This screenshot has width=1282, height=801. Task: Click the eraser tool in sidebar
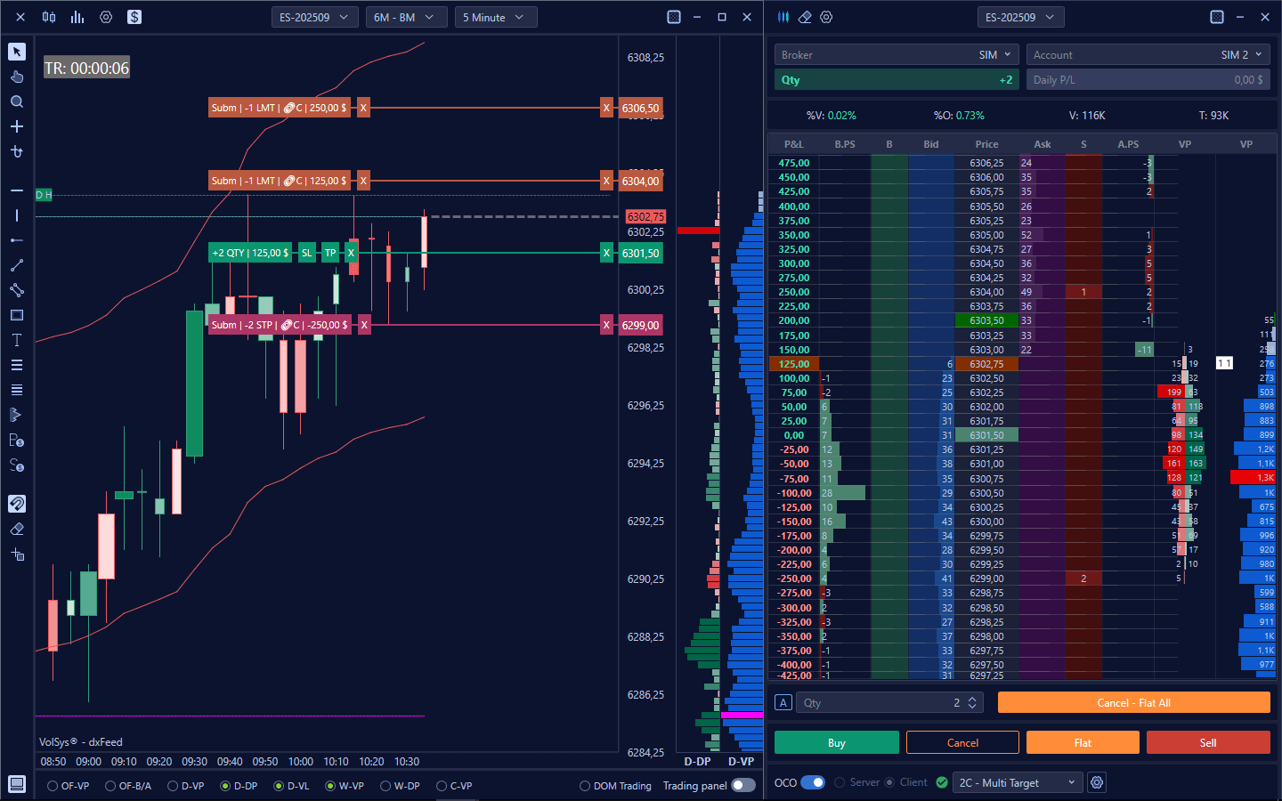click(x=17, y=529)
